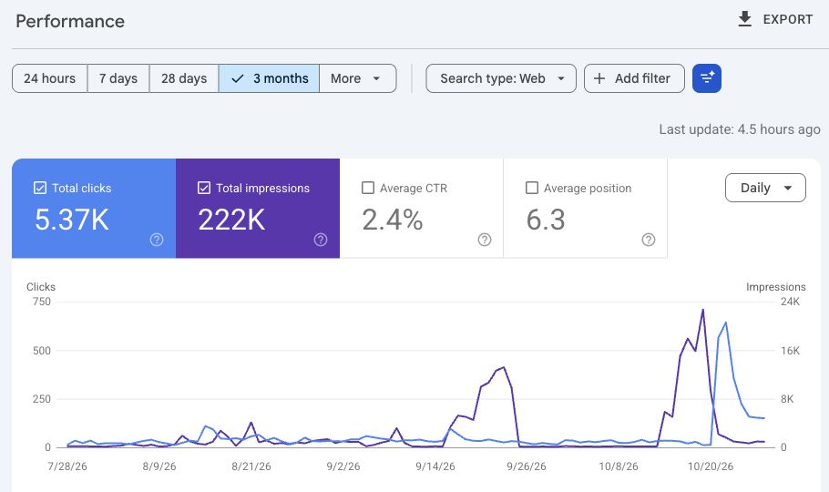Open the More date range dropdown

pyautogui.click(x=358, y=78)
